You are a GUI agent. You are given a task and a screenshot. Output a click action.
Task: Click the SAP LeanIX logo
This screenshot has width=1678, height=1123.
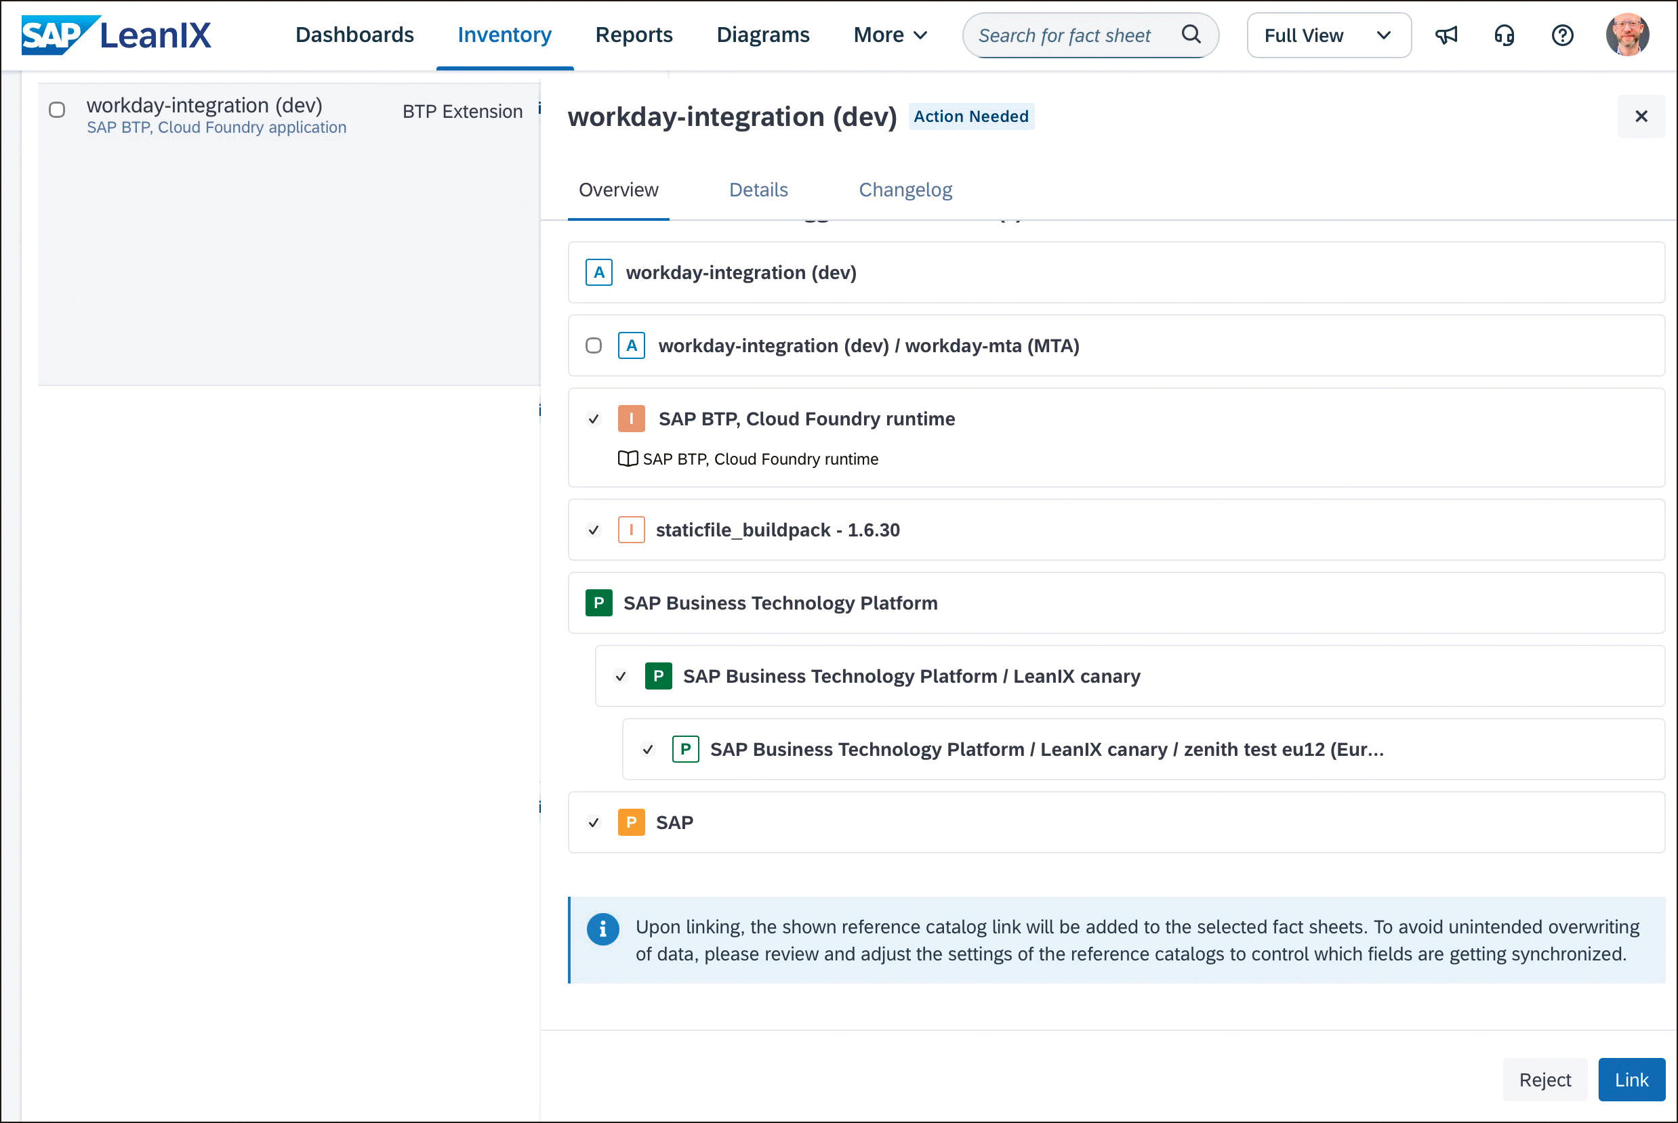click(x=116, y=35)
